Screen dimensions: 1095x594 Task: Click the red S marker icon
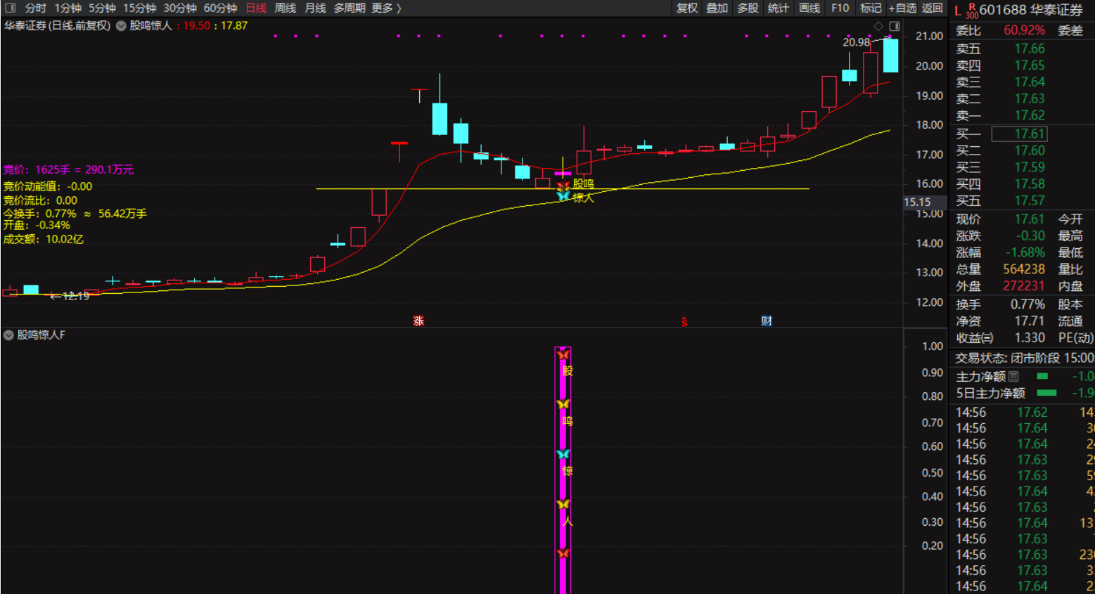point(684,322)
